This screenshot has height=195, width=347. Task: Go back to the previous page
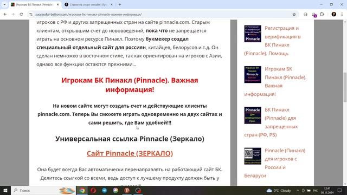[5, 14]
